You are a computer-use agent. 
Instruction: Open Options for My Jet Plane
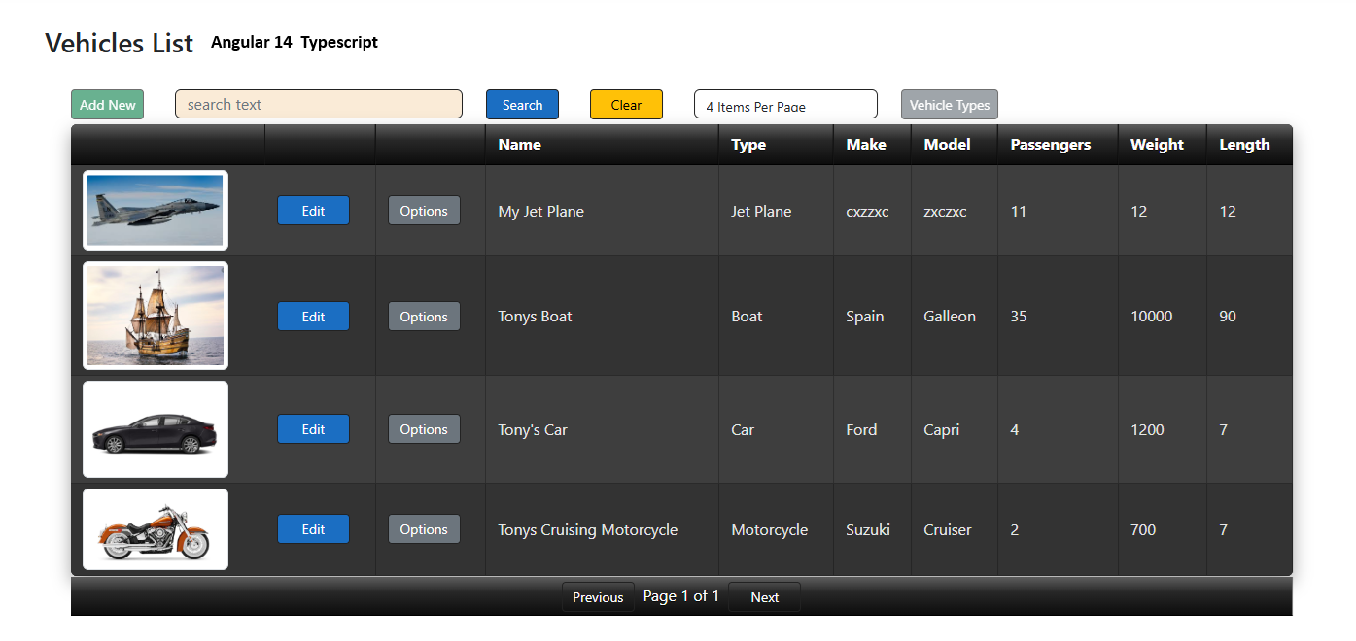424,211
